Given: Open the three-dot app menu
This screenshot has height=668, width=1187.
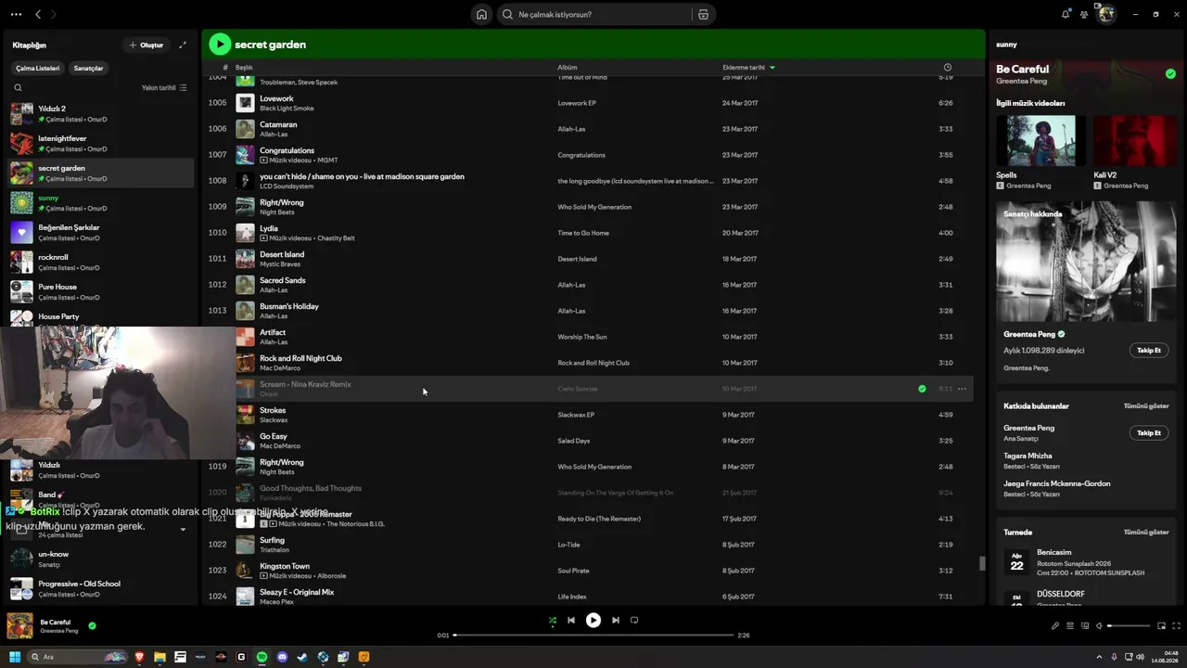Looking at the screenshot, I should [16, 14].
